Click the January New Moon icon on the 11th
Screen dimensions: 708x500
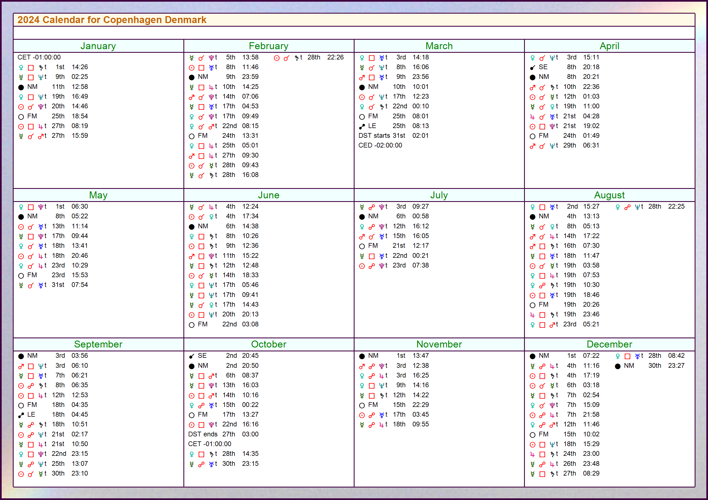21,87
